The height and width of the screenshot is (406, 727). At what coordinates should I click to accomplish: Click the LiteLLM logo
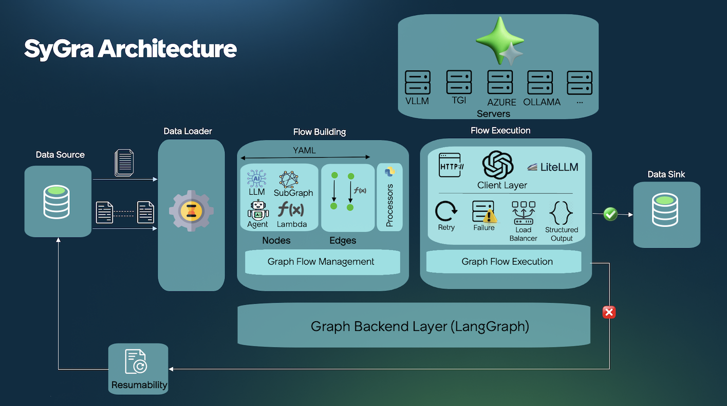[552, 167]
